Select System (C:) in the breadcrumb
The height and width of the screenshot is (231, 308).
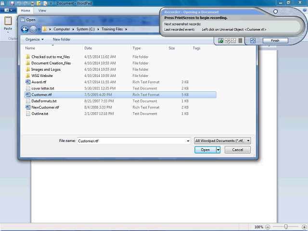(x=86, y=29)
